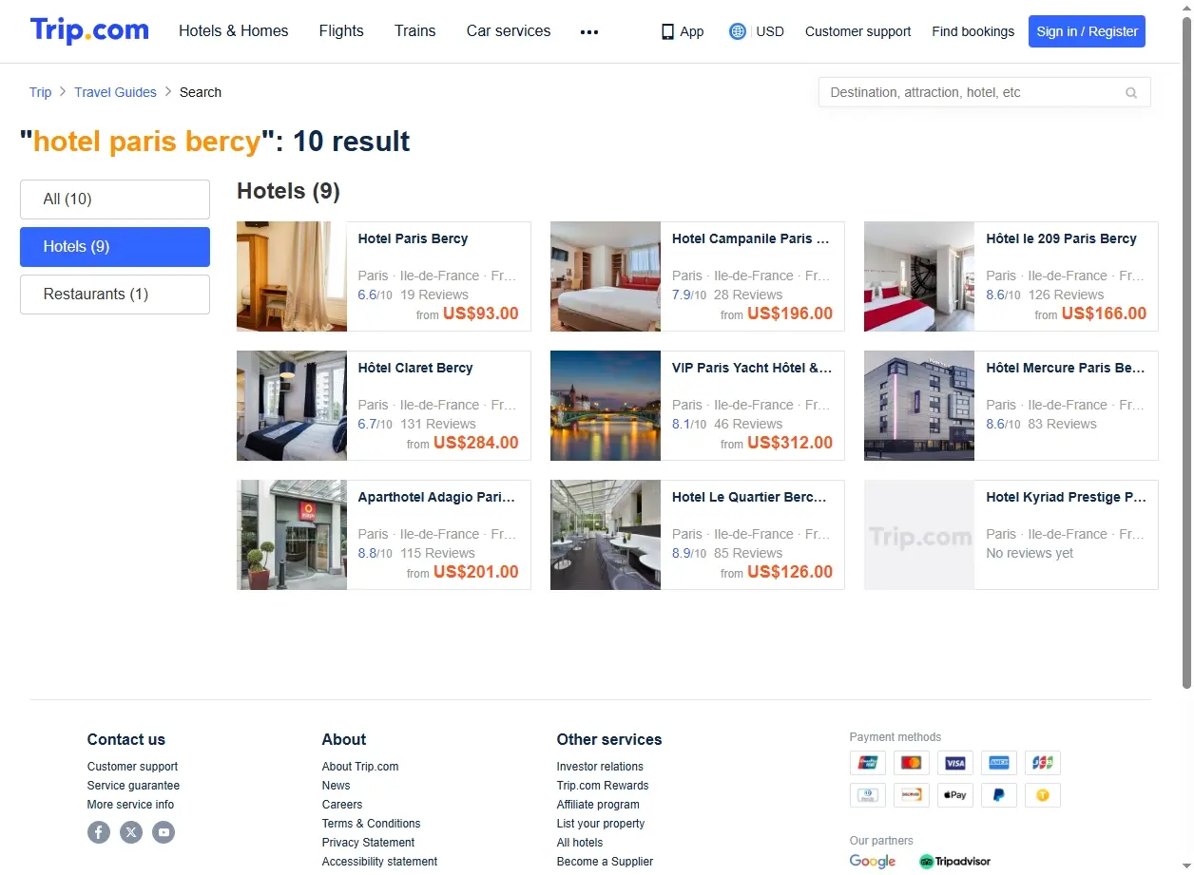
Task: Open the Google partner logo
Action: tap(873, 862)
